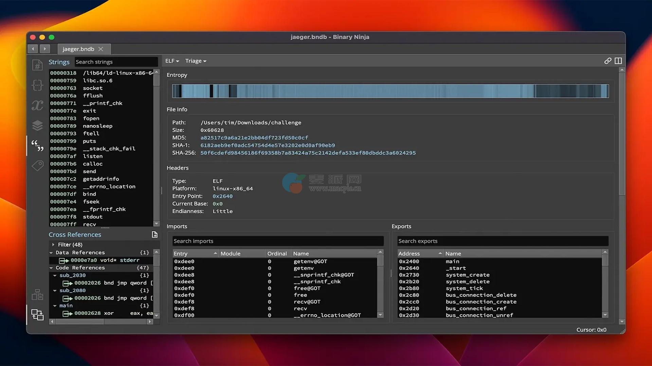Click the entropy bar graph

pos(390,91)
